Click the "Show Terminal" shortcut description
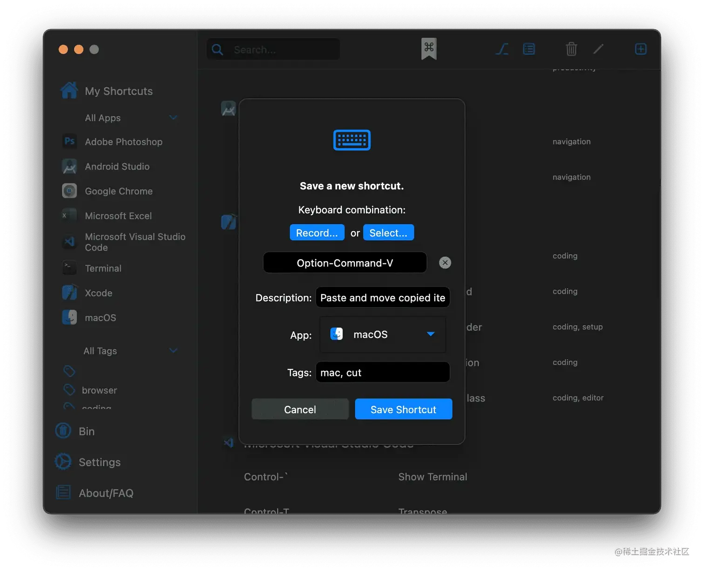704x571 pixels. tap(433, 477)
